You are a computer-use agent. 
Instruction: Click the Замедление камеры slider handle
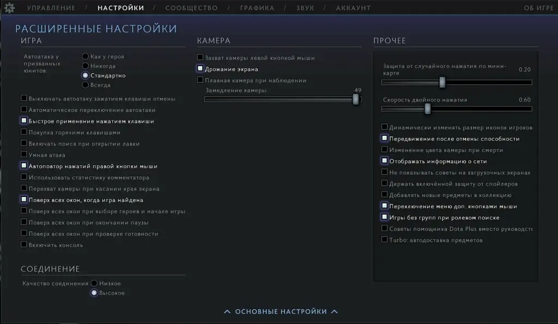coord(355,99)
